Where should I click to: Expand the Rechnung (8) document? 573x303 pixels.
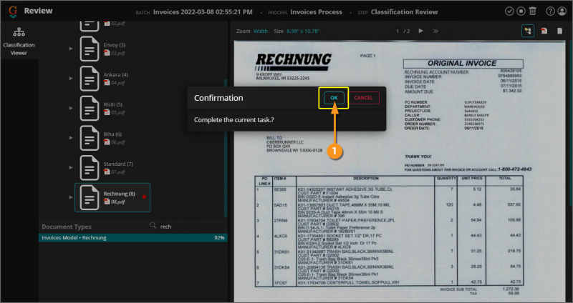pyautogui.click(x=71, y=197)
